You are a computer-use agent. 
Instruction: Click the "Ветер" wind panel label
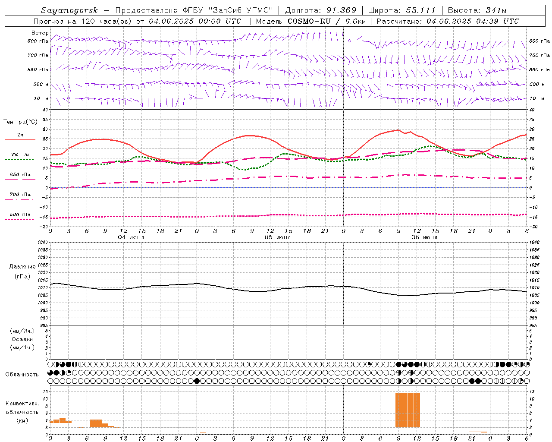tap(40, 33)
